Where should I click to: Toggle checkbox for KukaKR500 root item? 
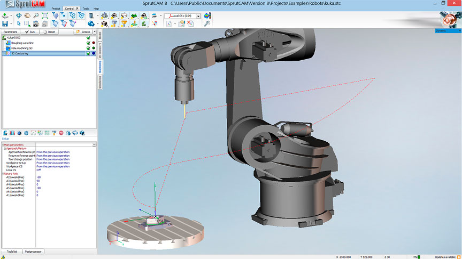pyautogui.click(x=88, y=38)
